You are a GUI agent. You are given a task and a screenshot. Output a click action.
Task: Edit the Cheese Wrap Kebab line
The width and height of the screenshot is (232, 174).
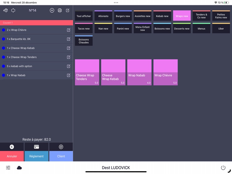tap(68, 48)
